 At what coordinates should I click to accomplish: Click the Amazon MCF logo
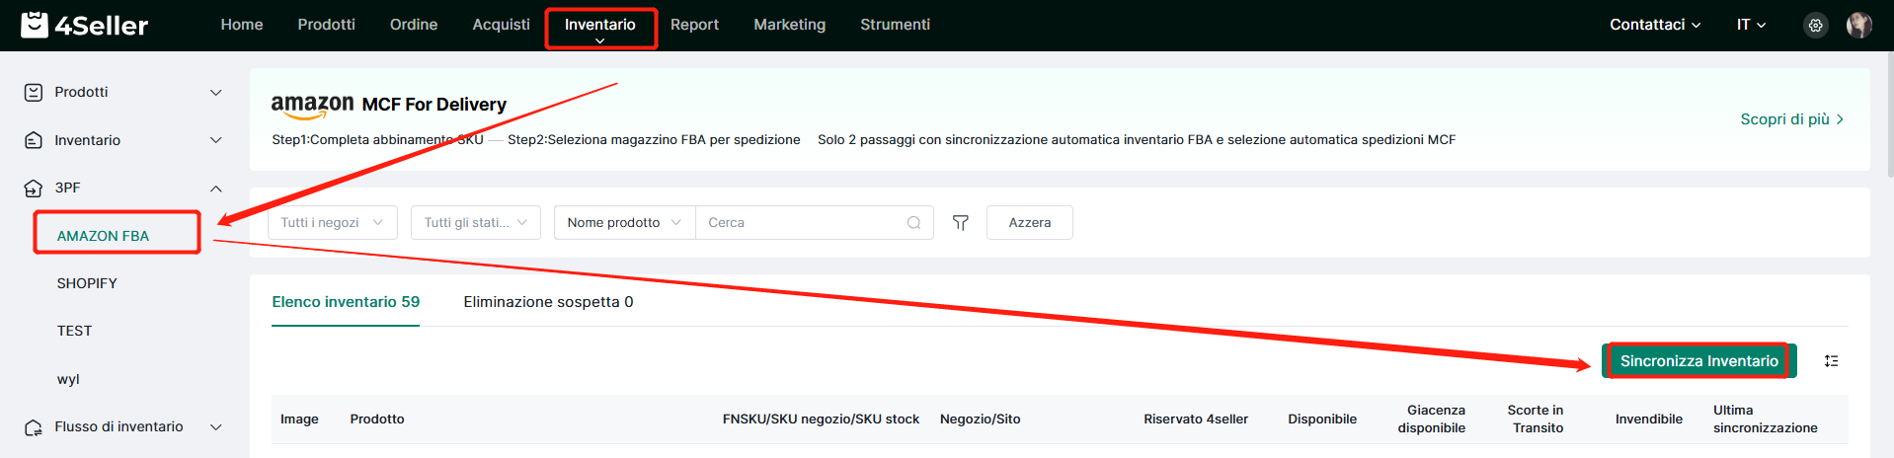coord(312,106)
